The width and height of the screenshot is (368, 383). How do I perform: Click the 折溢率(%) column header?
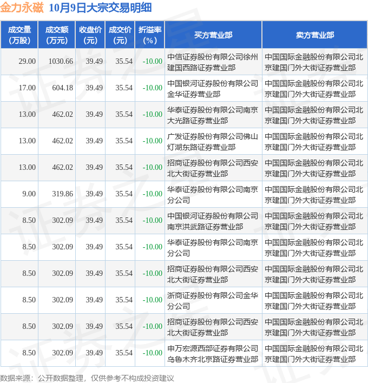(150, 35)
